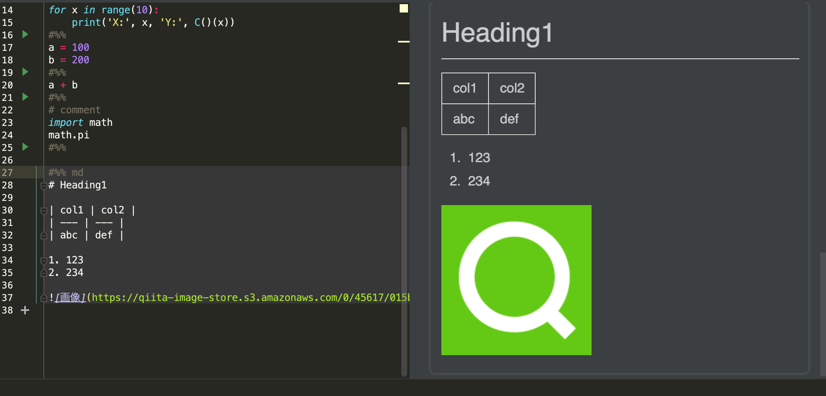This screenshot has height=396, width=826.
Task: Click the 'import math' code line
Action: [81, 123]
